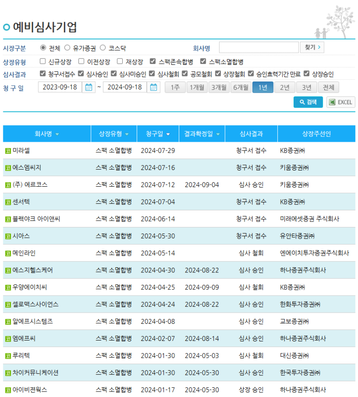Click the market icon beside 차이커뮤니케이션
Screen dimensions: 358x397
point(8,373)
